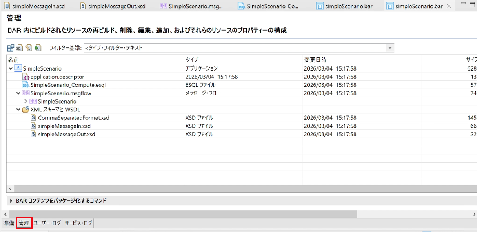
Task: Switch to the ユーザー・ログ tab
Action: tap(47, 223)
